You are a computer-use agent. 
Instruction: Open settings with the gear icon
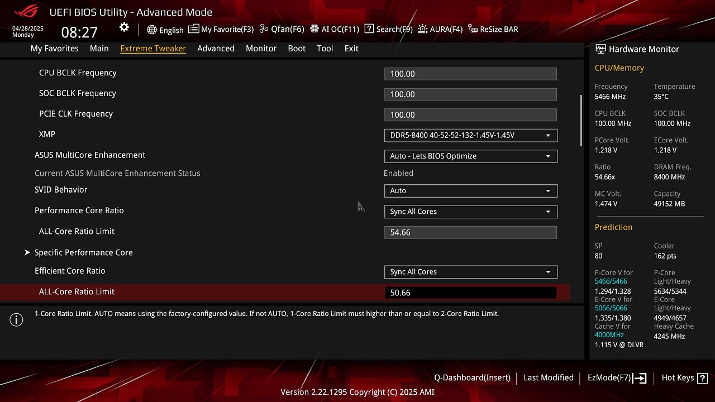124,27
